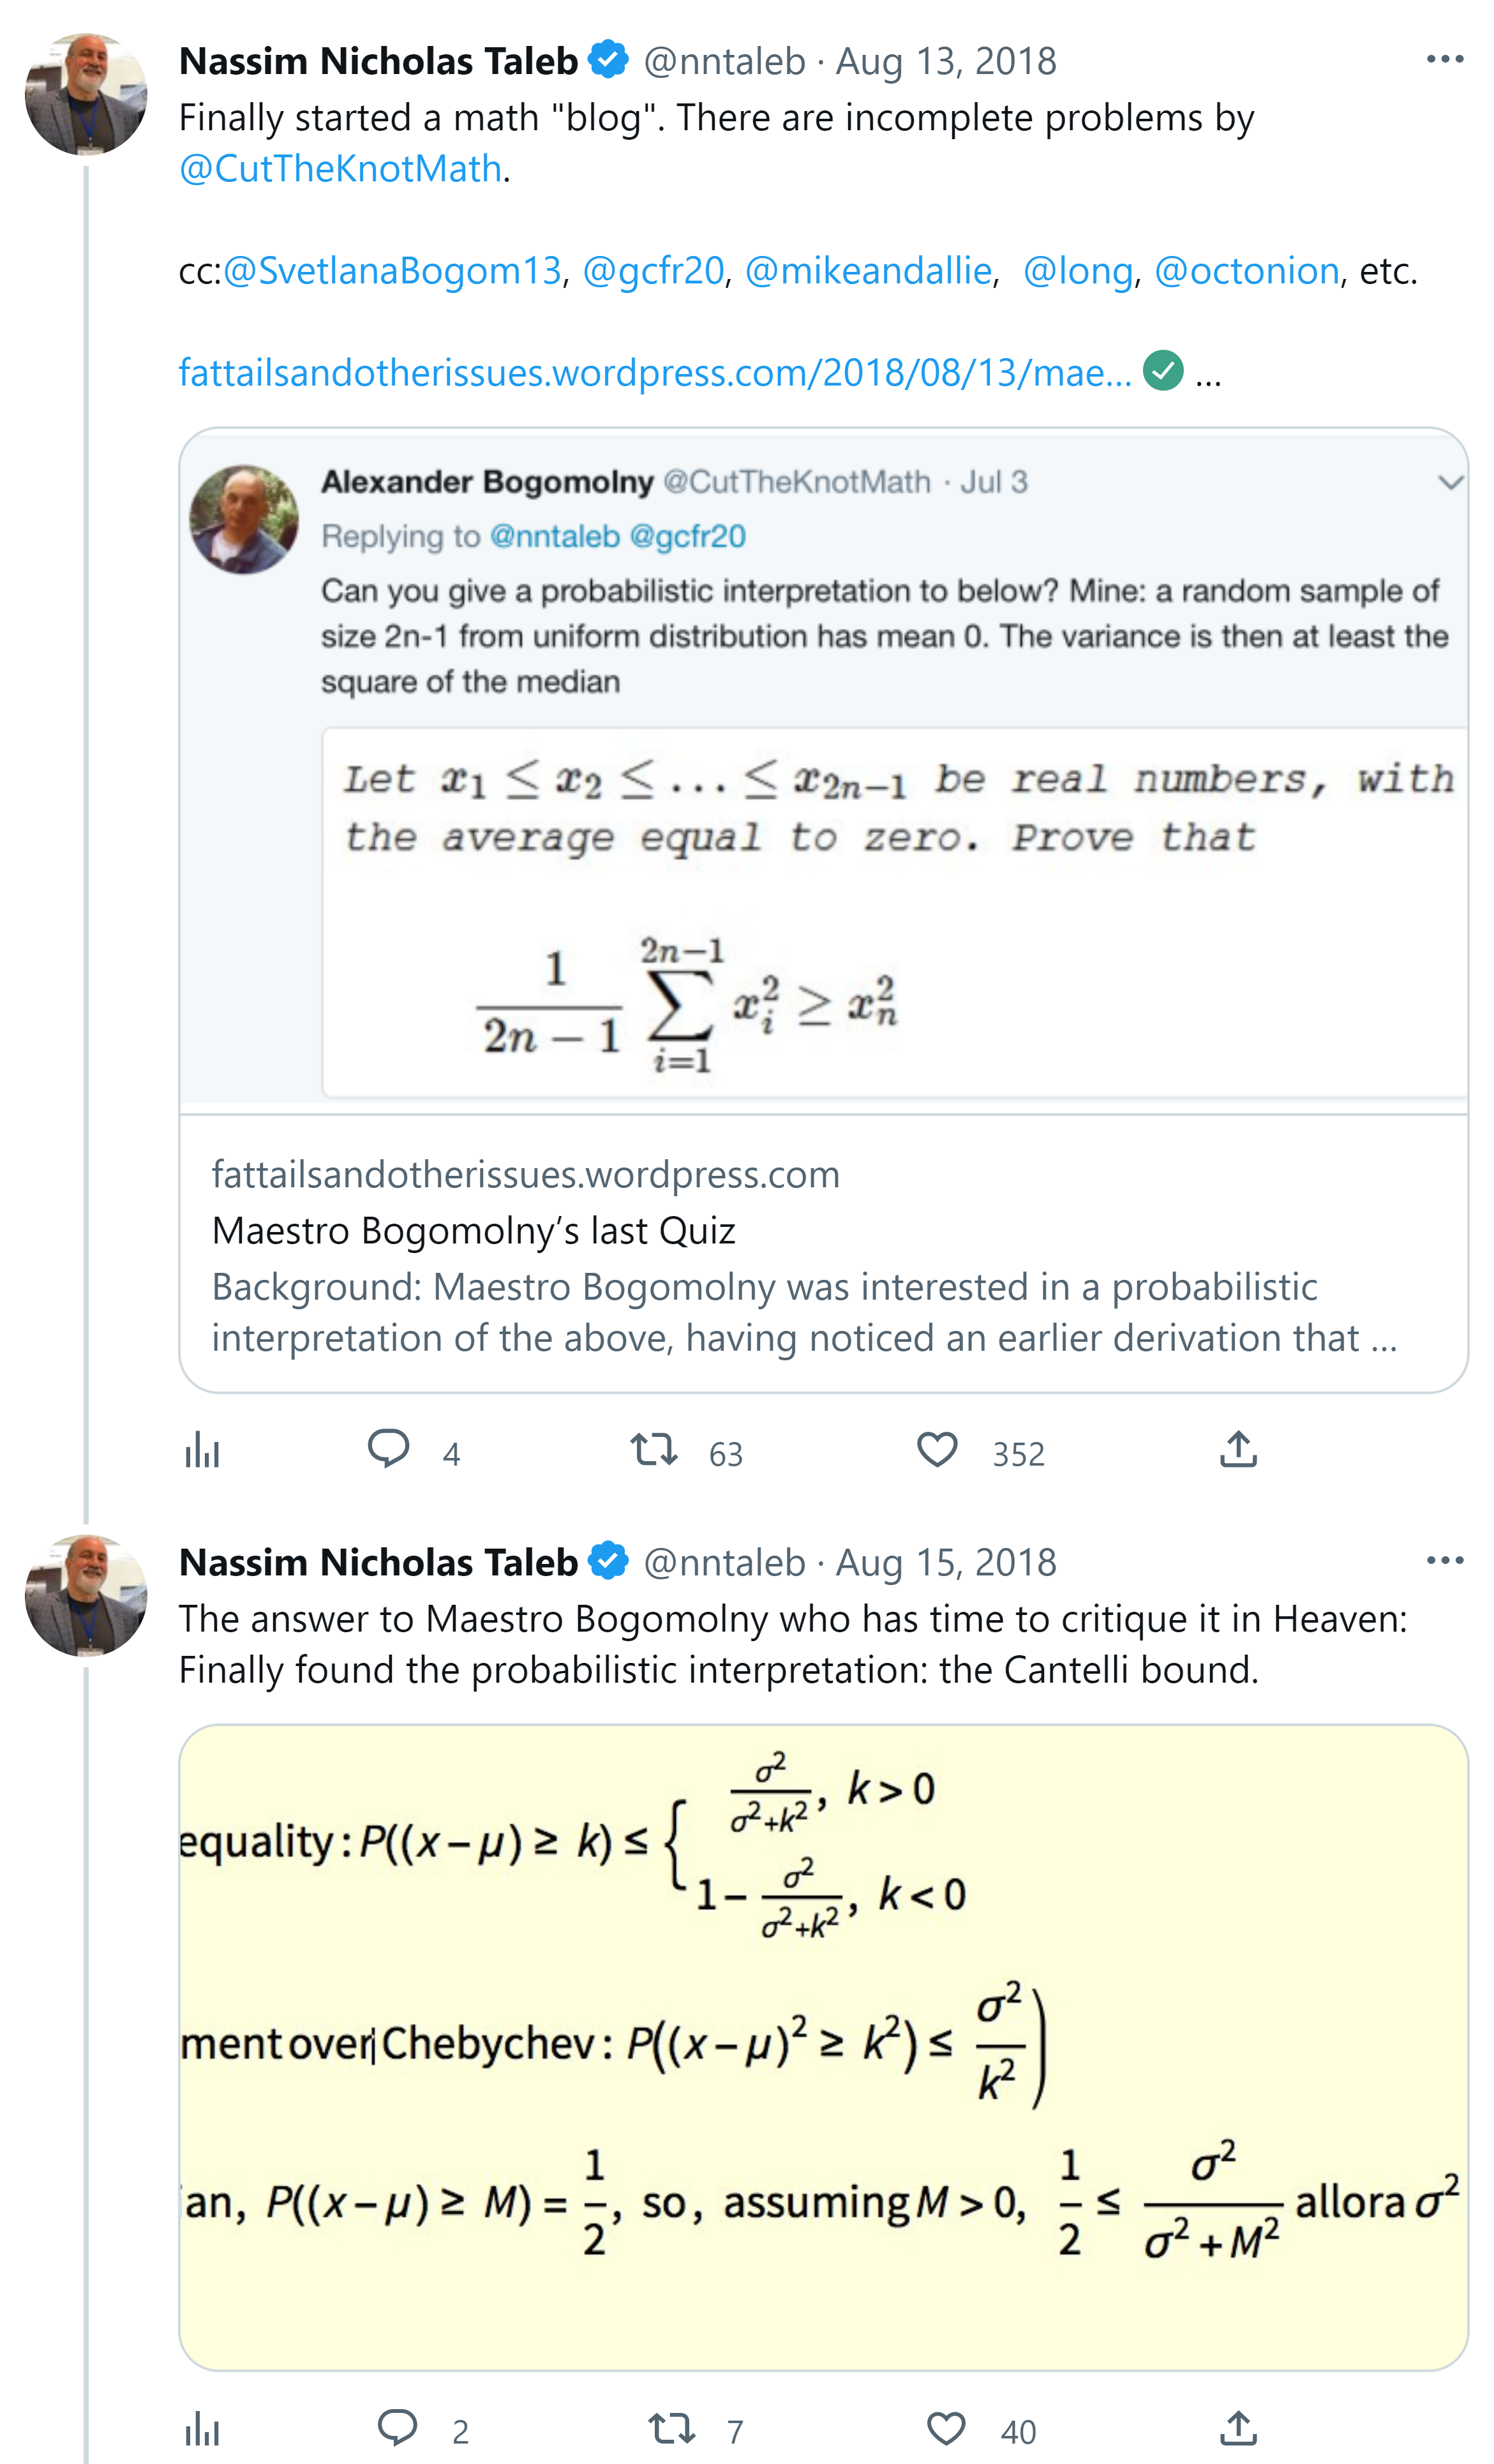This screenshot has height=2464, width=1494.
Task: Reply to the Aug 13 tweet
Action: pos(389,1449)
